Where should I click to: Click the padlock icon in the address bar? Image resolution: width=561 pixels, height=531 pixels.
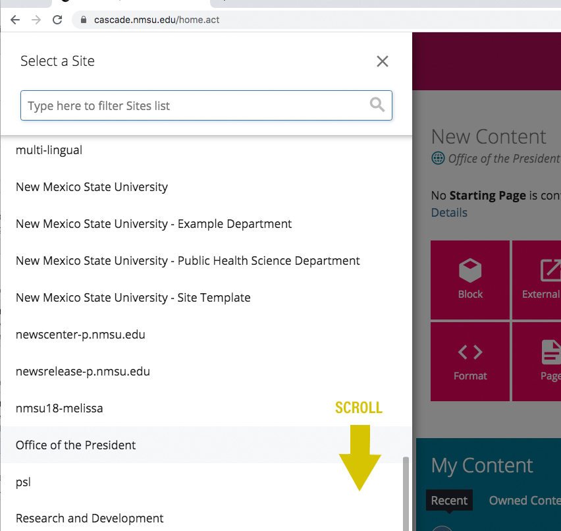click(83, 20)
